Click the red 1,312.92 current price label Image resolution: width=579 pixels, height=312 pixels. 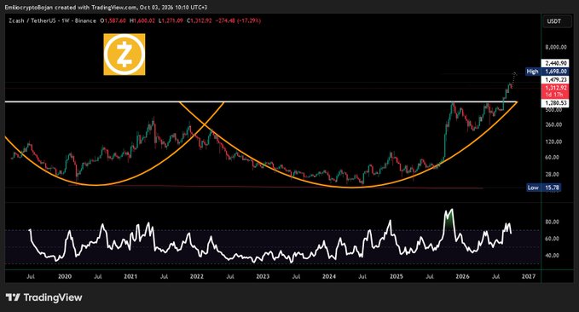pos(555,91)
